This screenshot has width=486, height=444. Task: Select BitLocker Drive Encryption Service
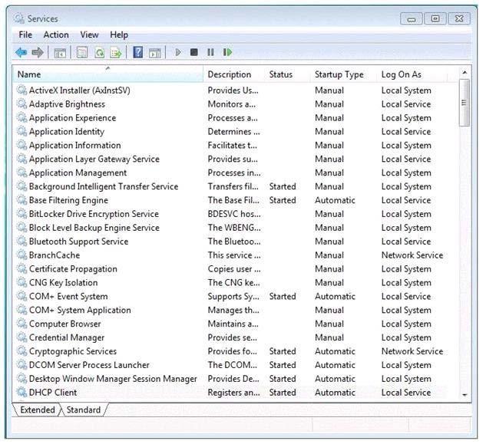pos(94,214)
